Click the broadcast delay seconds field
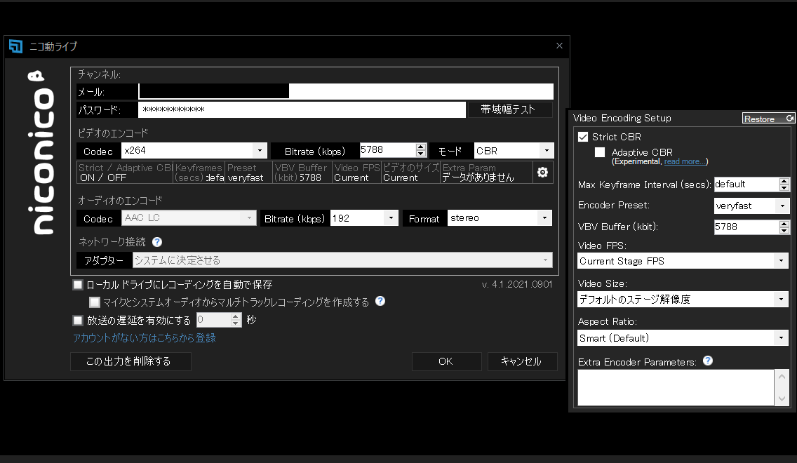This screenshot has height=463, width=797. [213, 320]
